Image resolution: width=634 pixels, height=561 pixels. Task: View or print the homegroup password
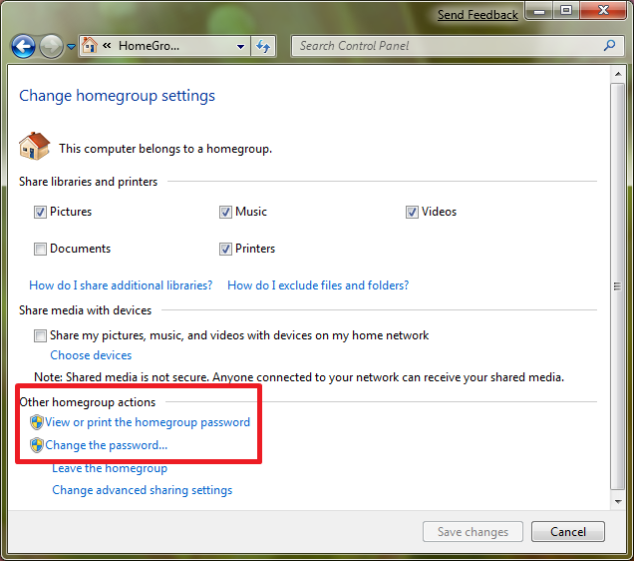click(x=148, y=422)
